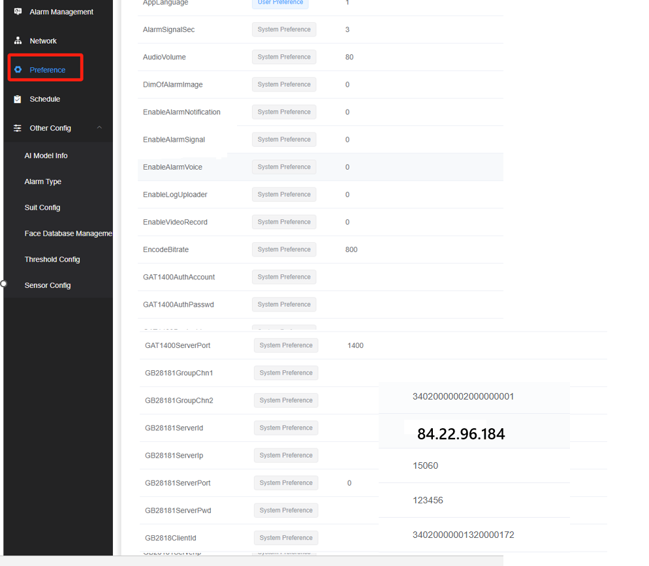Click the sidebar resize handle circle
Image resolution: width=649 pixels, height=566 pixels.
(x=3, y=283)
